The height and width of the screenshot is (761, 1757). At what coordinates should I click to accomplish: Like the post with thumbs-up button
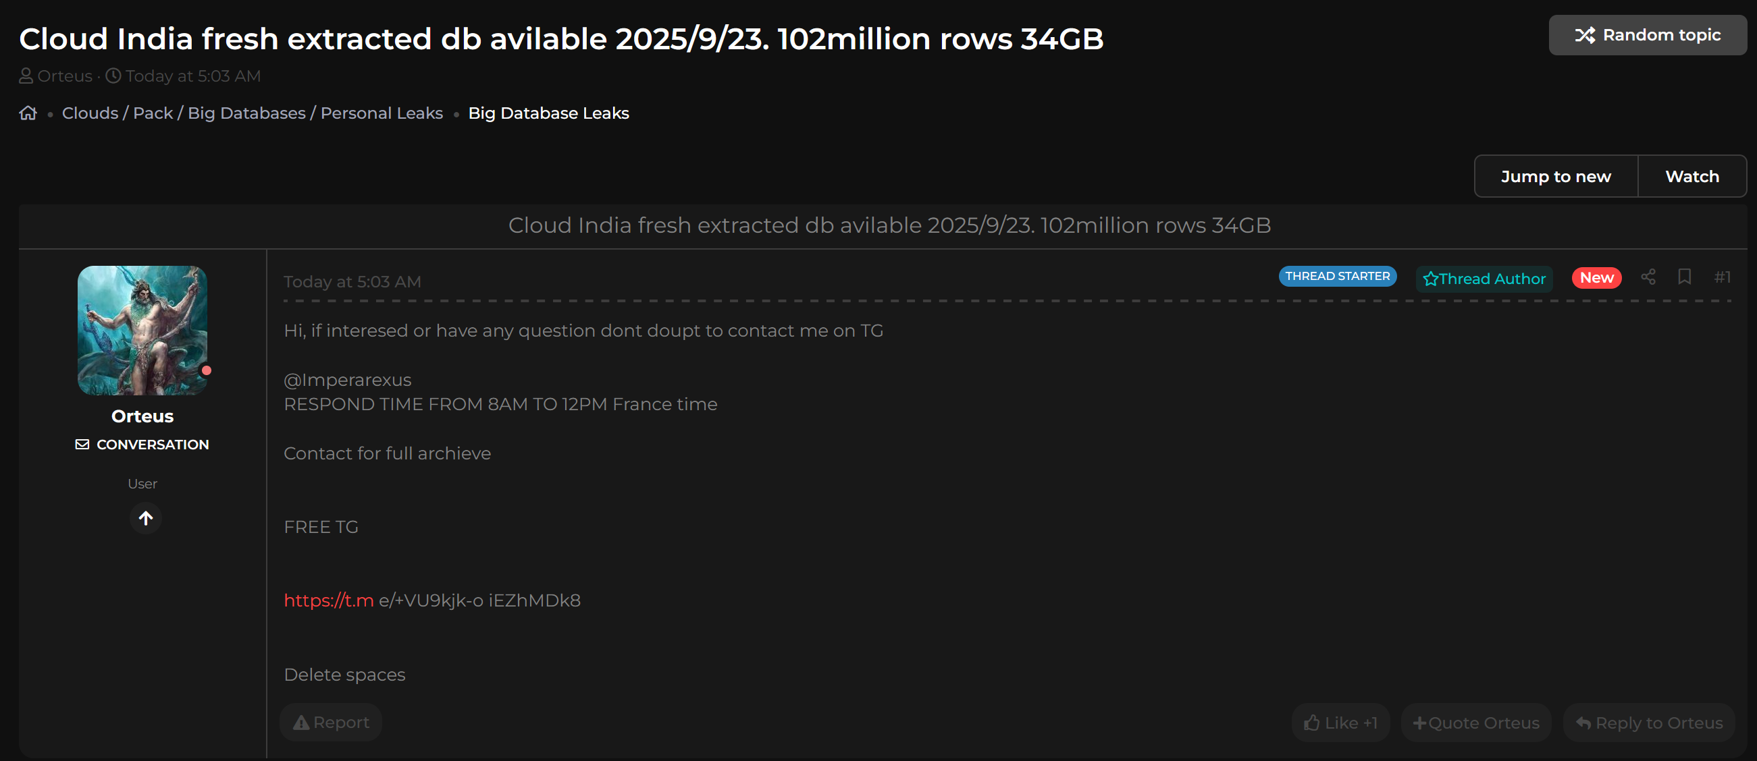pyautogui.click(x=1340, y=723)
